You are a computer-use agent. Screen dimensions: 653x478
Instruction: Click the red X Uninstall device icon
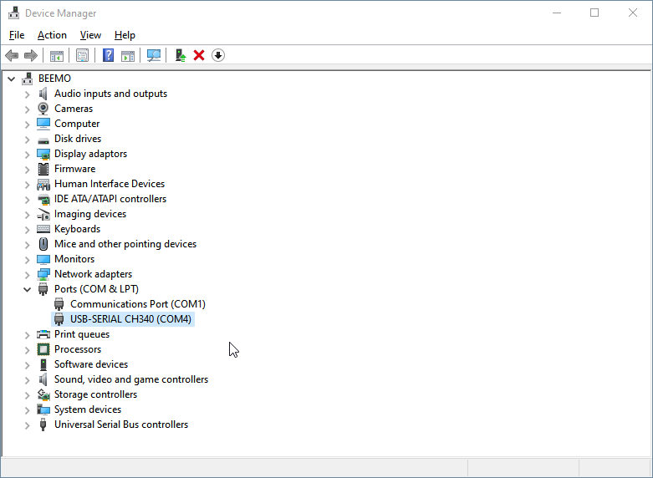coord(199,55)
